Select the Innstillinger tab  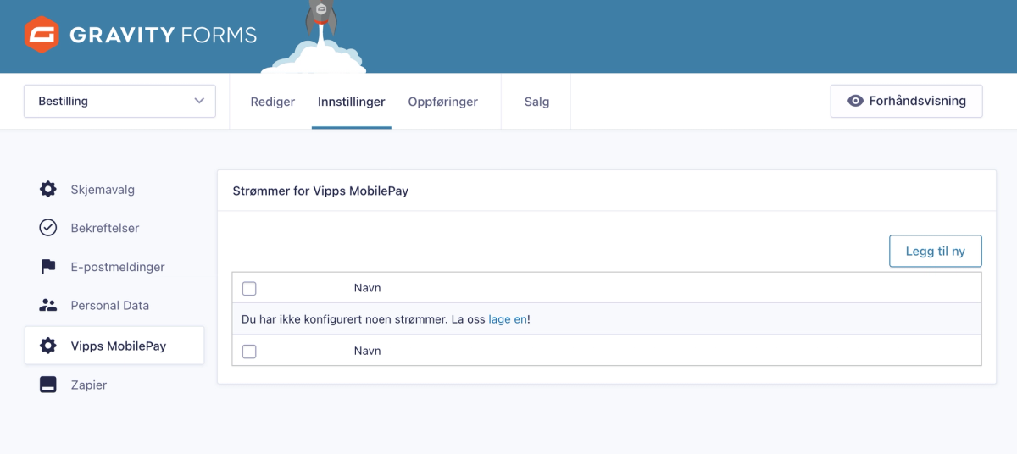coord(352,102)
